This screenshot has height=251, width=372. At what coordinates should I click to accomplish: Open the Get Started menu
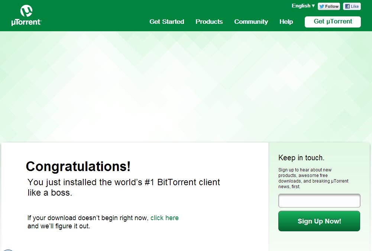[x=167, y=22]
